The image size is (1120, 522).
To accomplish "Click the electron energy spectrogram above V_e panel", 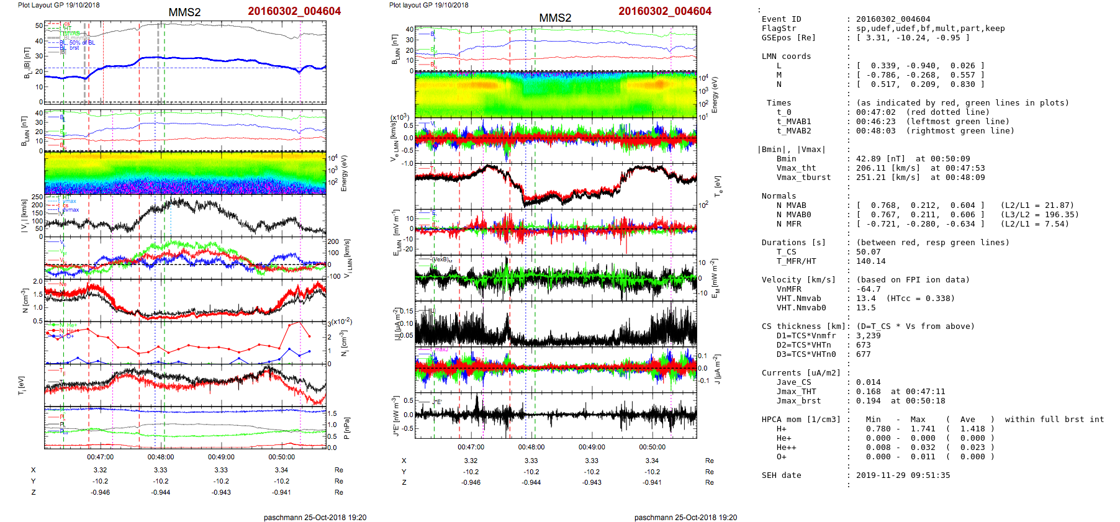I will point(555,94).
